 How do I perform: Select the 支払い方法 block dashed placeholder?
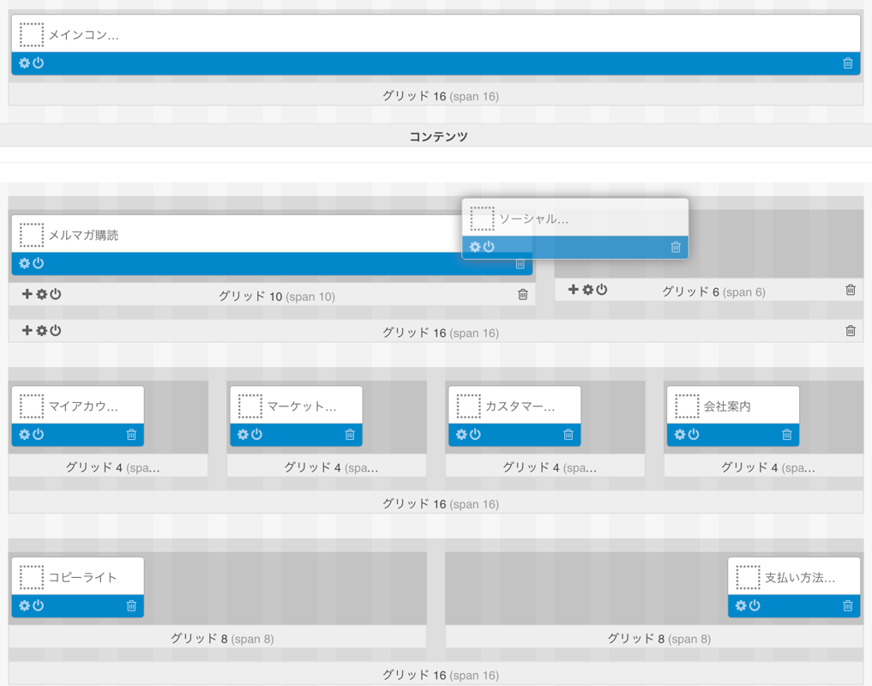point(748,577)
